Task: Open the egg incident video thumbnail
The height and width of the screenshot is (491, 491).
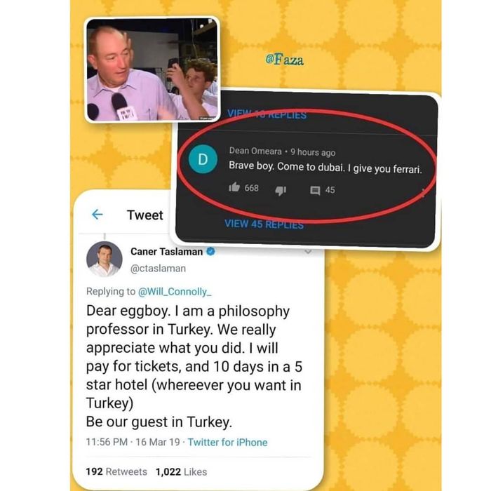Action: click(152, 69)
